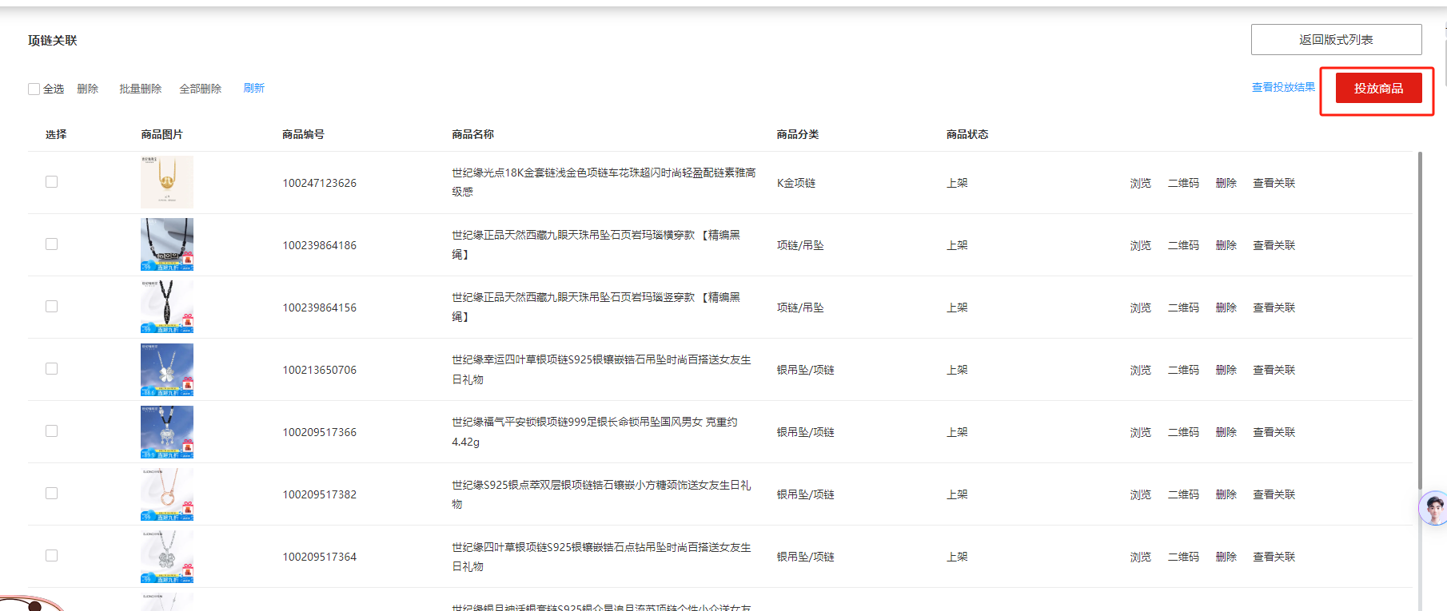Screen dimensions: 1447x611
Task: Tick the checkbox for item 100209517364
Action: click(52, 556)
